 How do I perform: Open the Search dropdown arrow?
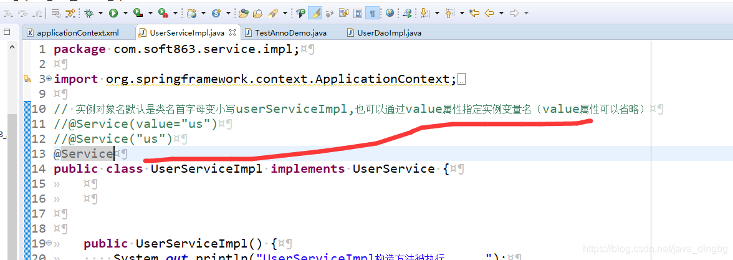tap(285, 14)
